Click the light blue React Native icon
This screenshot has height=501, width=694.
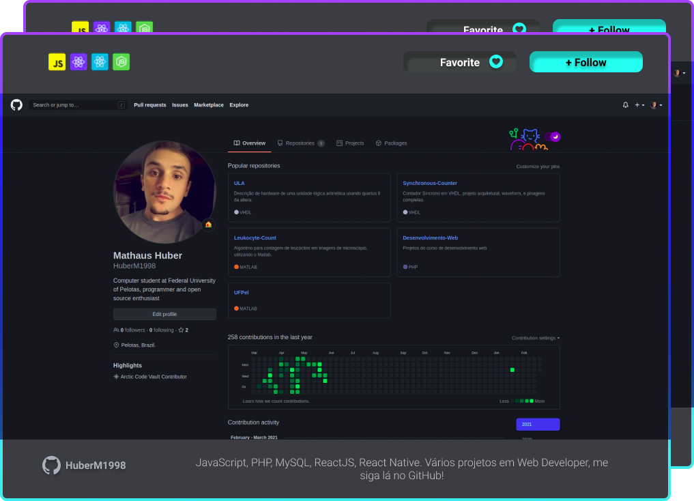pyautogui.click(x=100, y=62)
